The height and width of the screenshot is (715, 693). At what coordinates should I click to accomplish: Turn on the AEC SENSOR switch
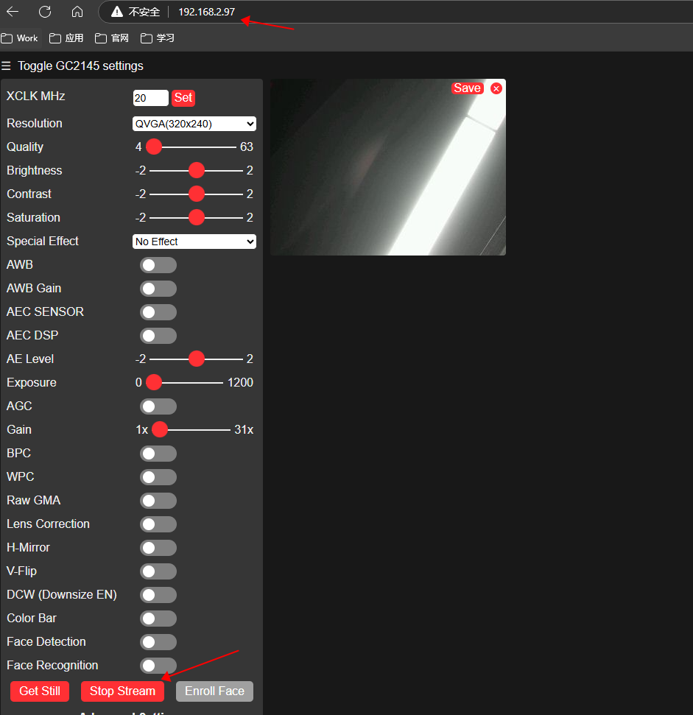158,312
